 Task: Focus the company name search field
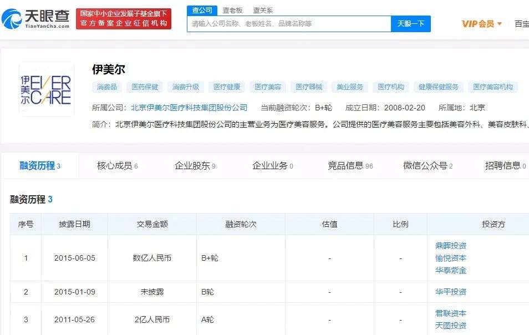pos(289,24)
